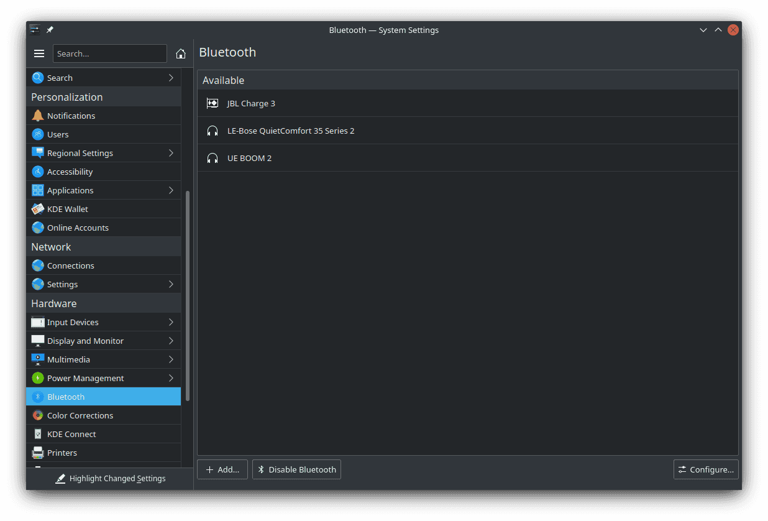
Task: Click the headphone icon next to UE BOOM 2
Action: pos(213,158)
